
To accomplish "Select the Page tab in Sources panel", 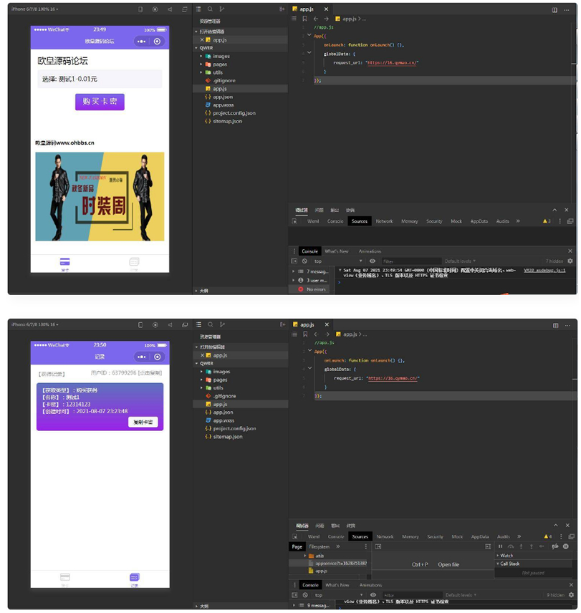I will [297, 546].
